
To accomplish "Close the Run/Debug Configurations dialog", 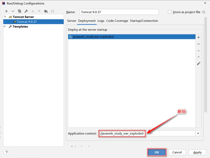I will pyautogui.click(x=205, y=3).
